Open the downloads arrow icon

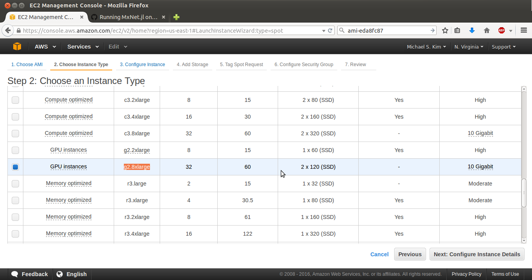[472, 30]
